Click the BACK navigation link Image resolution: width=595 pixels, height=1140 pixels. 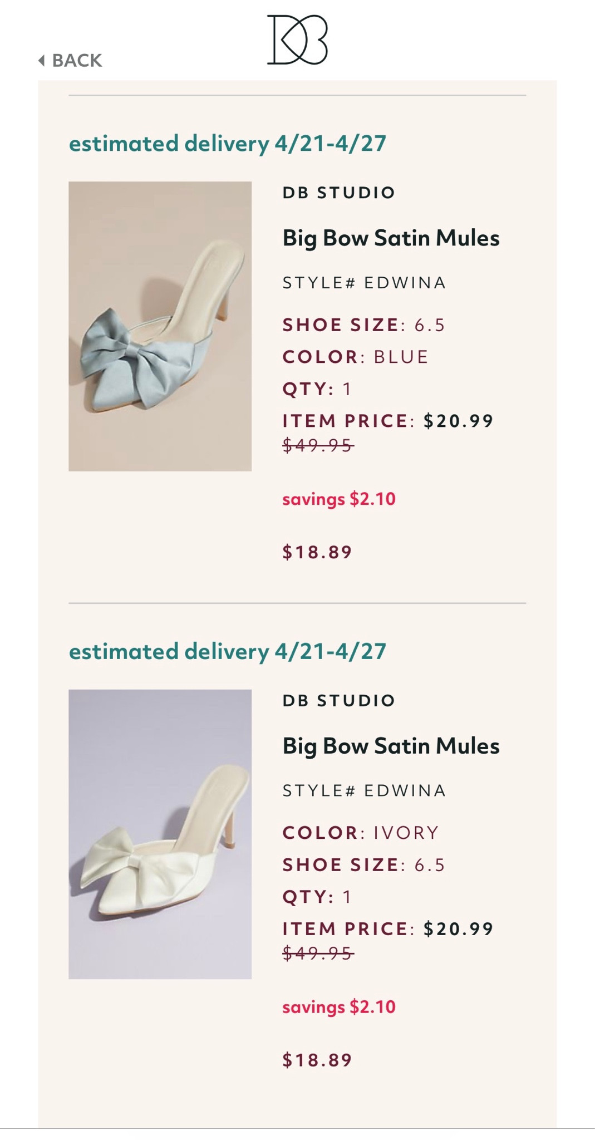[76, 60]
